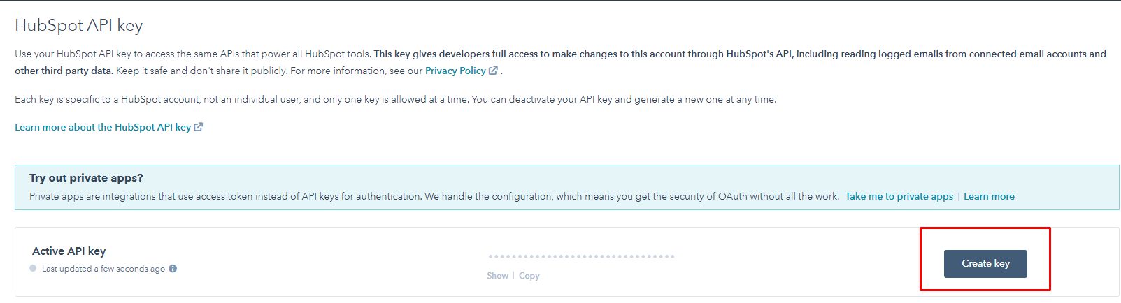The width and height of the screenshot is (1121, 303).
Task: Click the bold full-access warning sentence
Action: (560, 62)
